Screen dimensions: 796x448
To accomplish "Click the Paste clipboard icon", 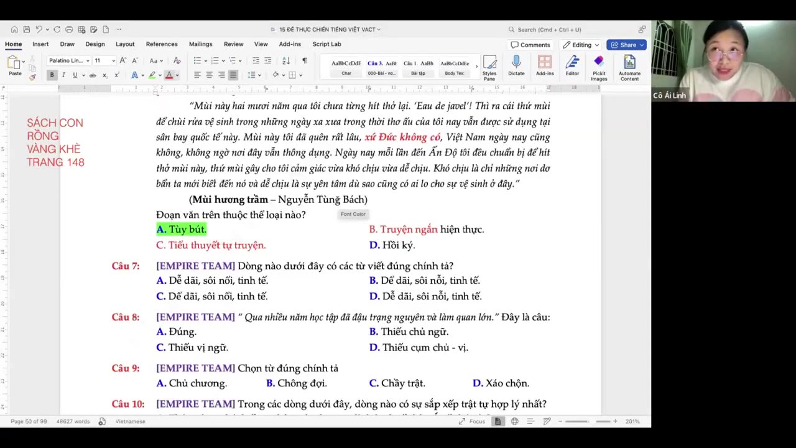I will 14,62.
